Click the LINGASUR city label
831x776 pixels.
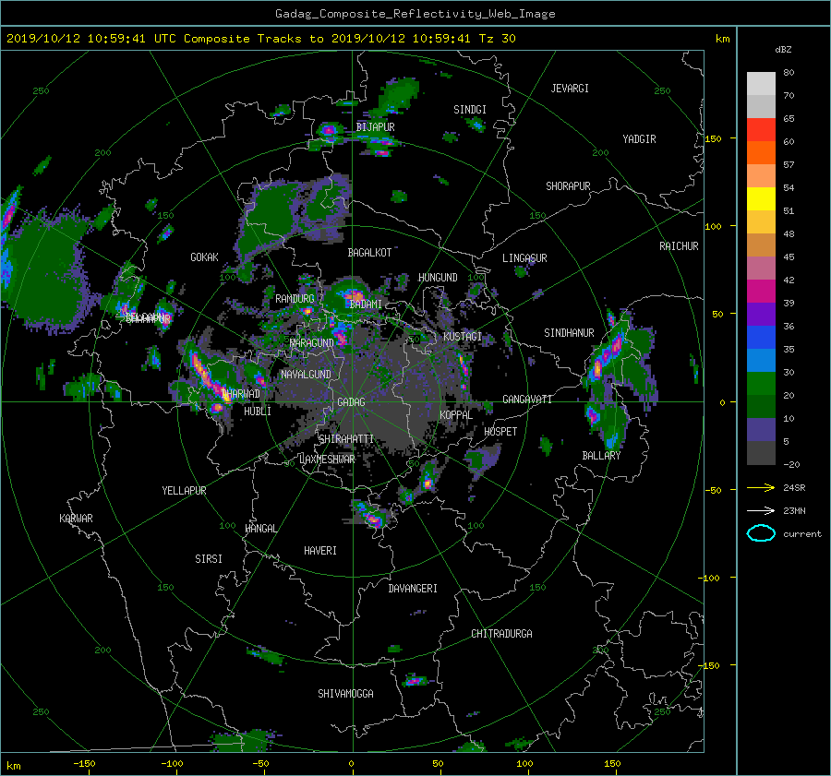point(524,258)
